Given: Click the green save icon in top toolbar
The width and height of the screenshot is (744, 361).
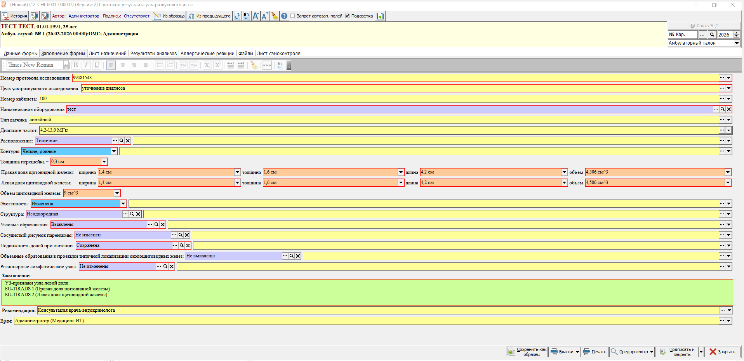Looking at the screenshot, I should tap(380, 16).
